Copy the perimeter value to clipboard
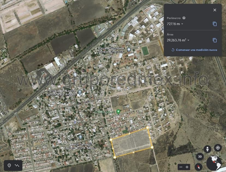The image size is (226, 172). tap(215, 24)
